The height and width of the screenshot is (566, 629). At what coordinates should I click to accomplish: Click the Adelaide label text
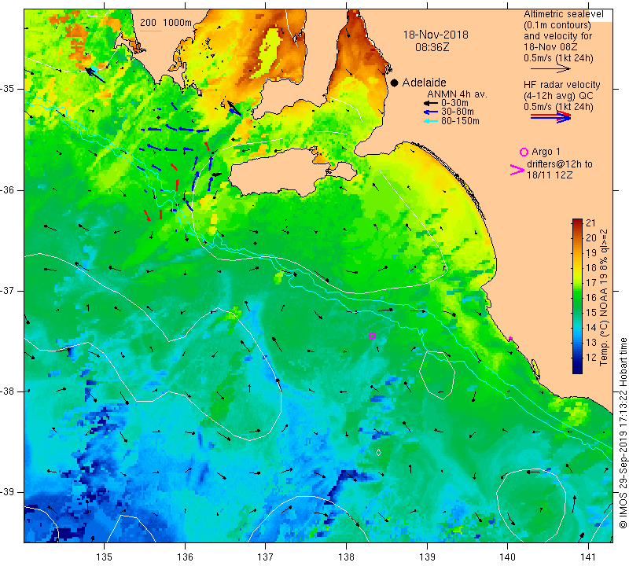coord(424,83)
